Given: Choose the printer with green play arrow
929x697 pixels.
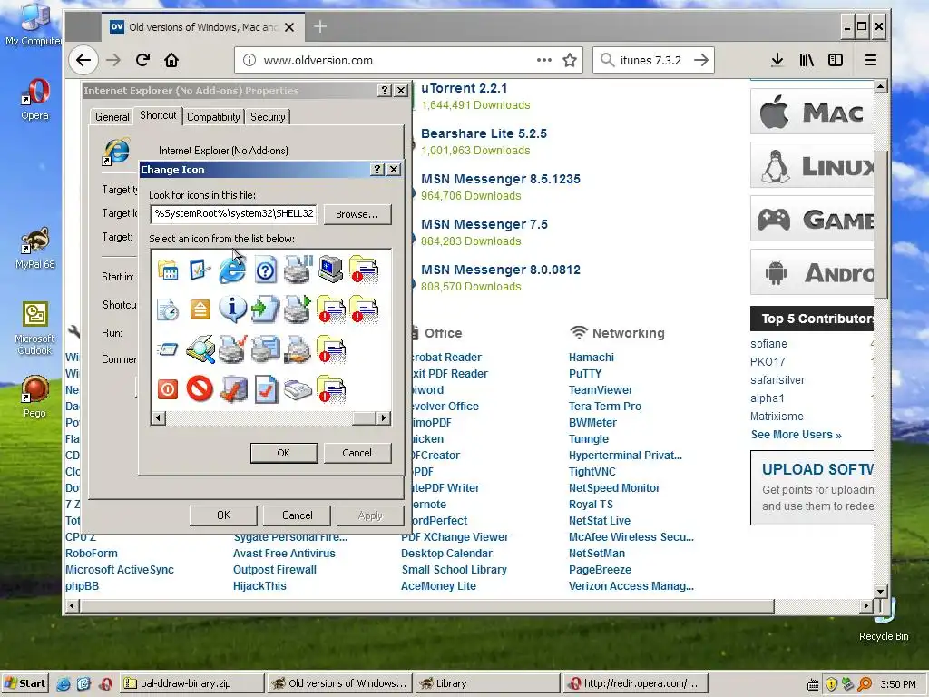Looking at the screenshot, I should pos(298,309).
